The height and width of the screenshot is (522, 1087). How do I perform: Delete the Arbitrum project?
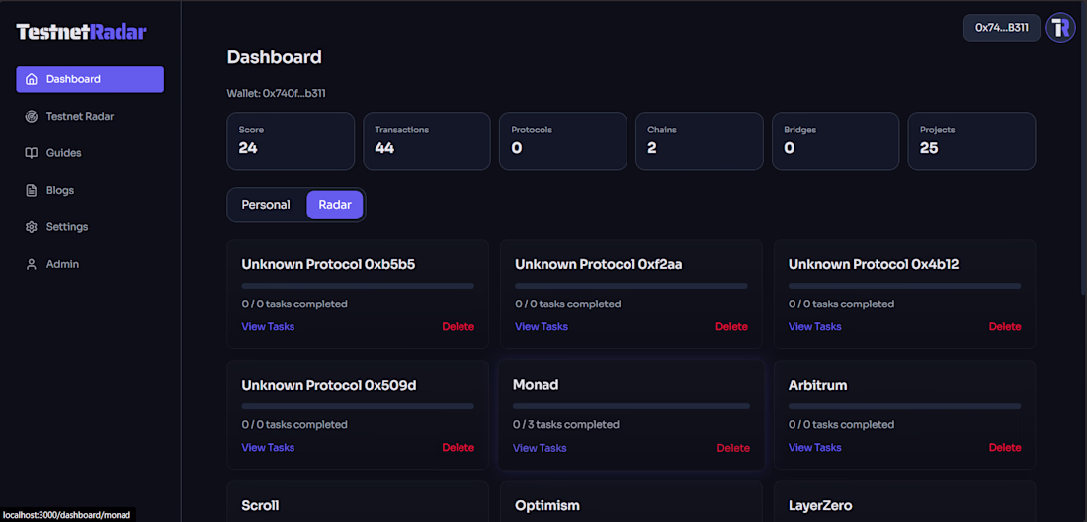[1005, 448]
